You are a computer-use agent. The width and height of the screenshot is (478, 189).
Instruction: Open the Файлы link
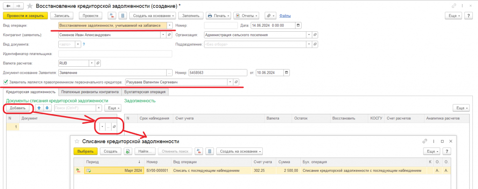[285, 15]
